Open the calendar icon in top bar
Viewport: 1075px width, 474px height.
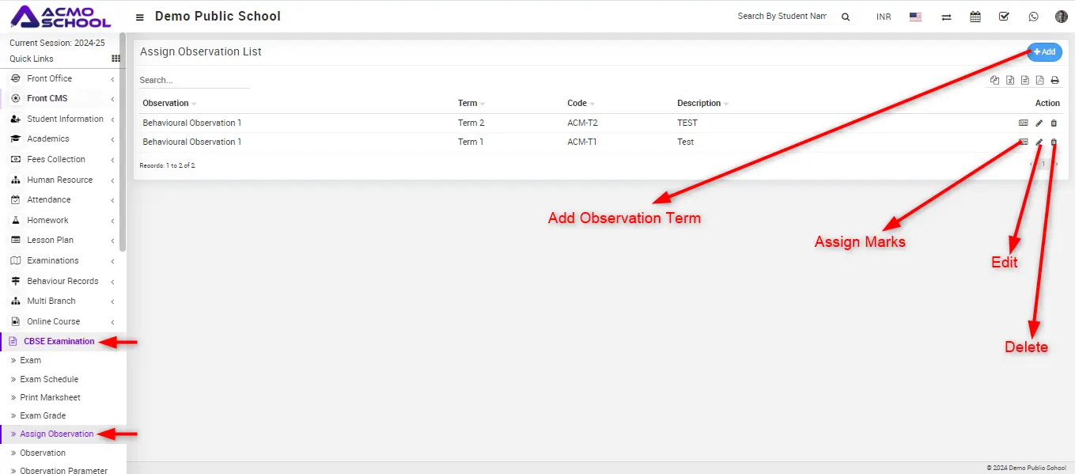click(x=975, y=17)
